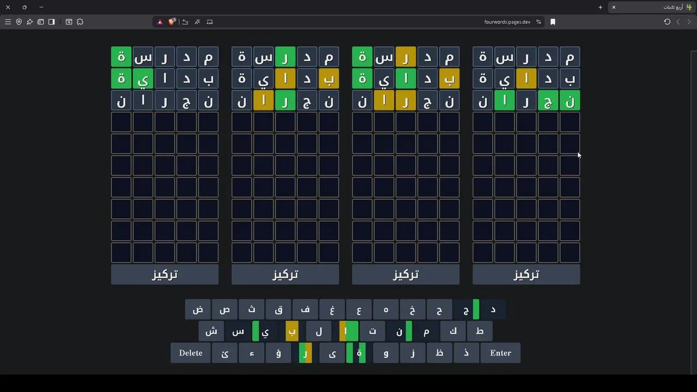Click the Brave Shields lion icon

coord(172,22)
